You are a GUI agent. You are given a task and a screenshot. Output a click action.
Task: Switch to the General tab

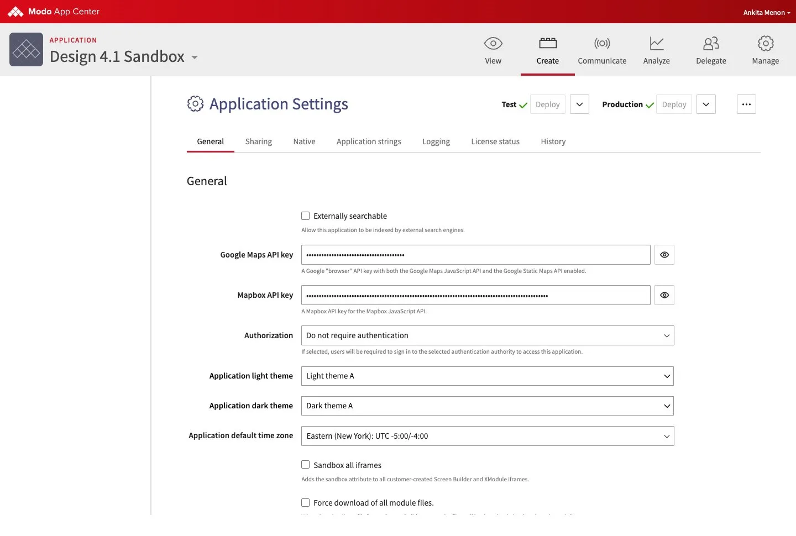(x=211, y=141)
